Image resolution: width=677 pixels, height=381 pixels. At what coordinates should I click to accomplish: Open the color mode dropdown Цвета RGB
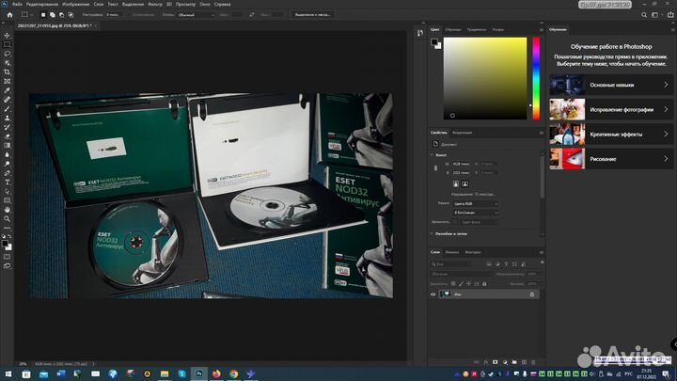click(475, 203)
